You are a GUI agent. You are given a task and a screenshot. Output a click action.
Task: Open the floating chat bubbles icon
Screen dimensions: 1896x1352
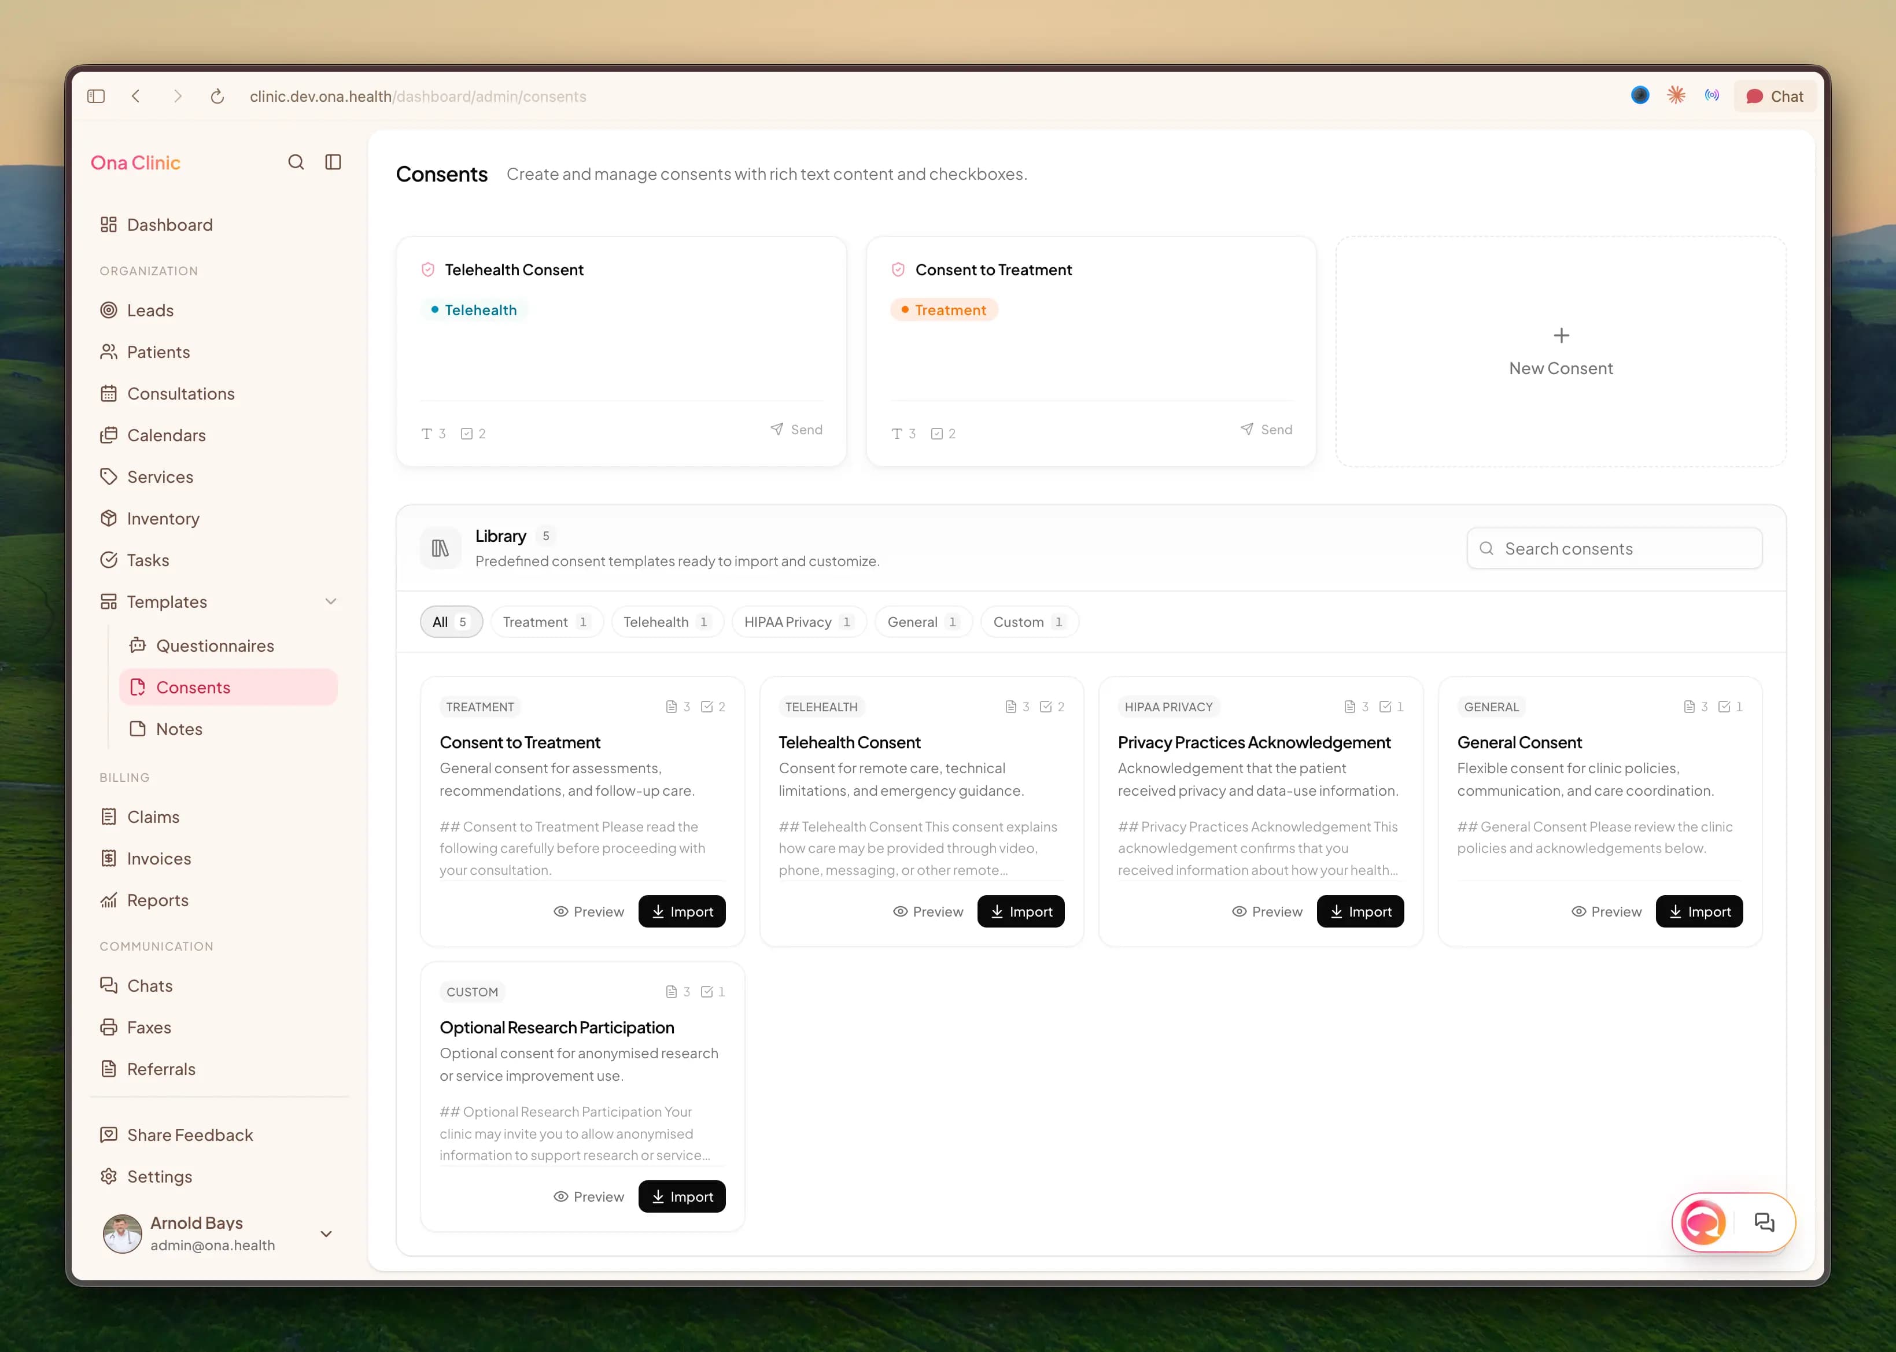(1764, 1222)
